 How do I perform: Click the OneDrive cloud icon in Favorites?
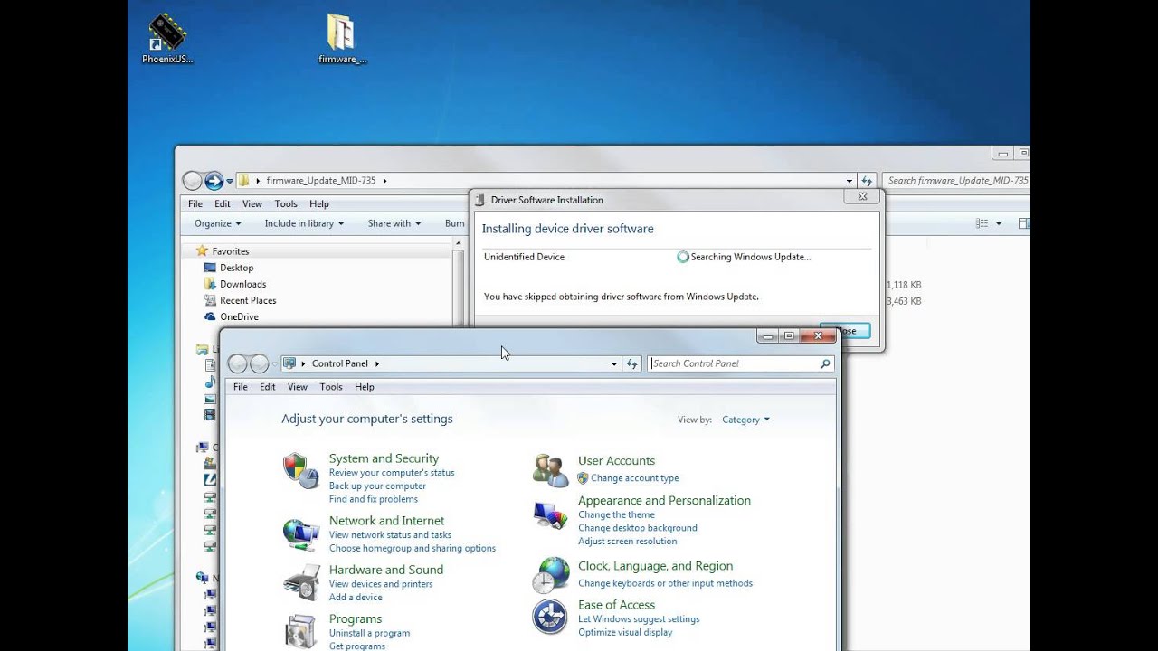coord(210,316)
